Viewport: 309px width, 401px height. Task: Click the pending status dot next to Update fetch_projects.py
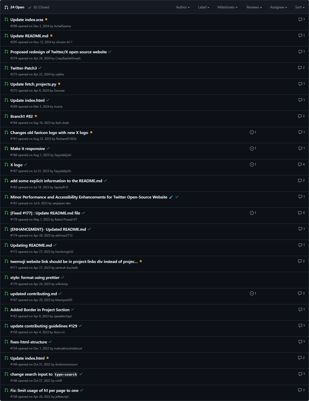click(x=59, y=84)
